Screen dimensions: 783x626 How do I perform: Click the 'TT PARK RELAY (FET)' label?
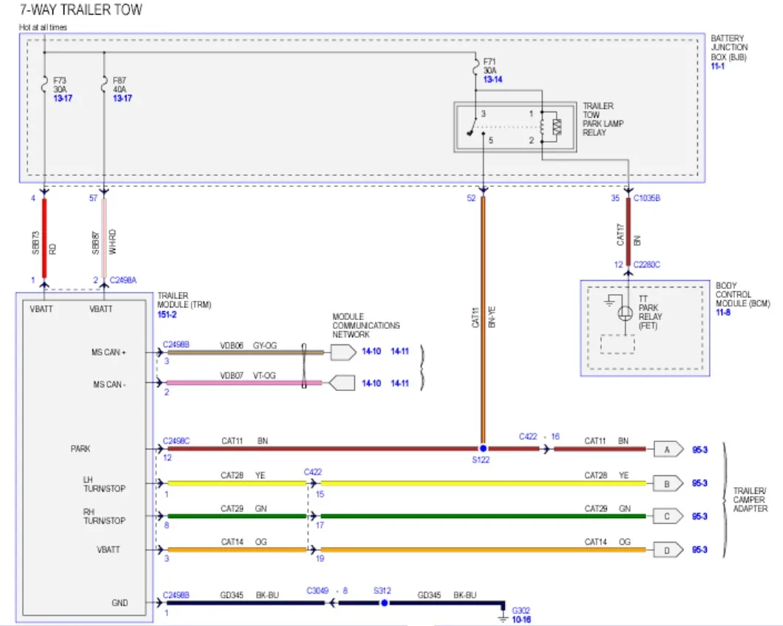click(650, 313)
